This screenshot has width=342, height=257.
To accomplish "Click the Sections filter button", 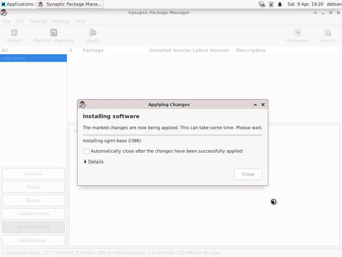I will tap(33, 174).
